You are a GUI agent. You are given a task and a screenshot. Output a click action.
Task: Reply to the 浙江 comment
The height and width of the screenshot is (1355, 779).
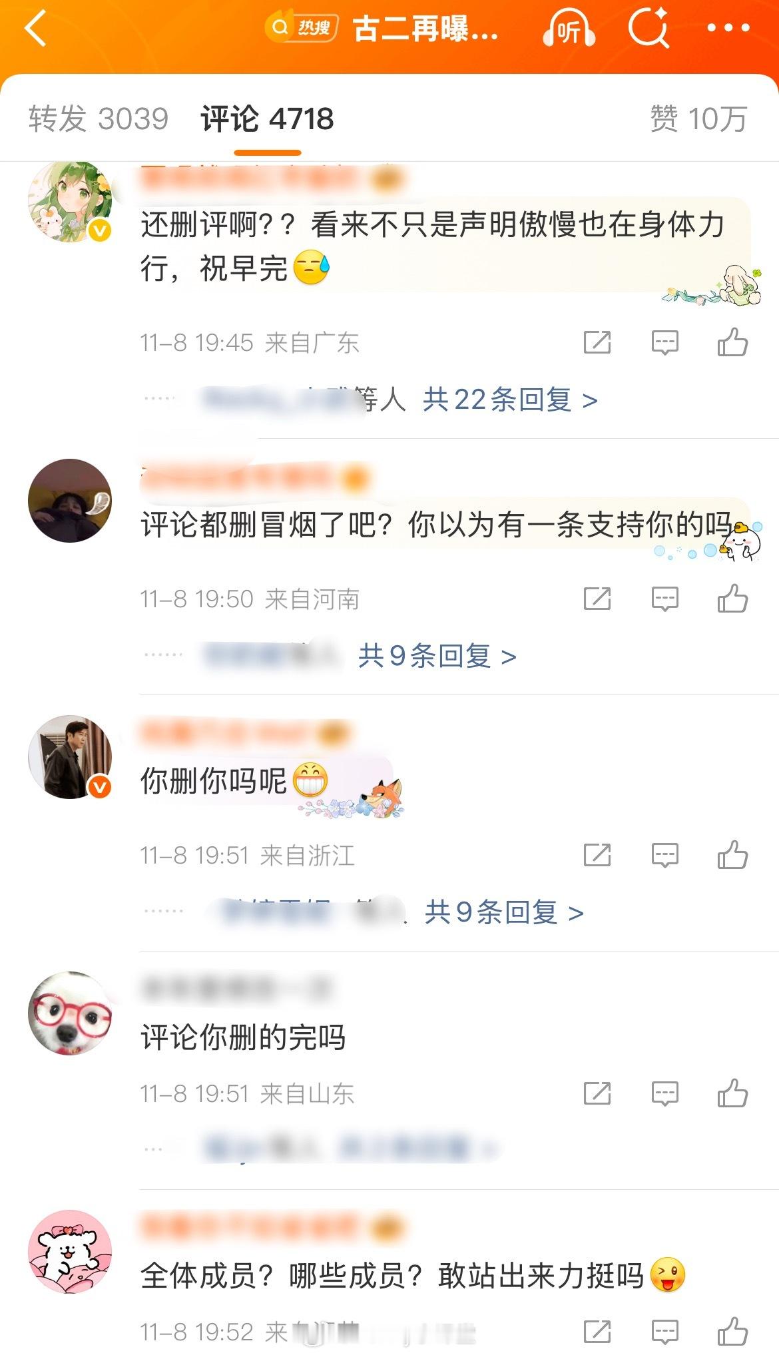pos(664,856)
